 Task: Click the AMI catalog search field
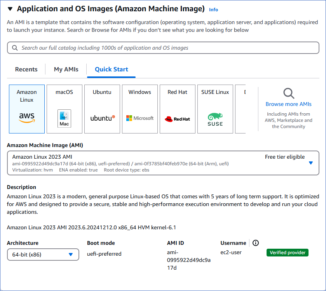tap(163, 48)
